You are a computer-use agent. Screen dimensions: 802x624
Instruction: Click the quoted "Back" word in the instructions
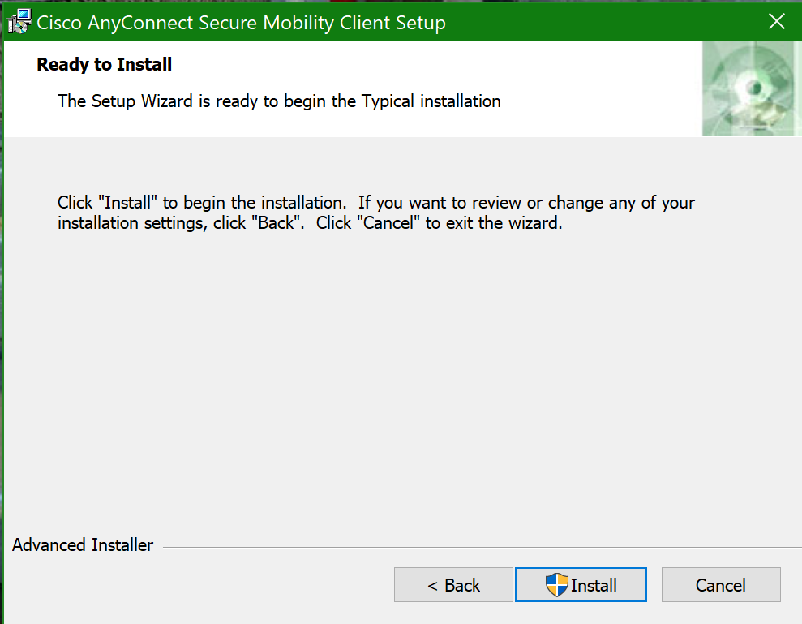[x=276, y=223]
